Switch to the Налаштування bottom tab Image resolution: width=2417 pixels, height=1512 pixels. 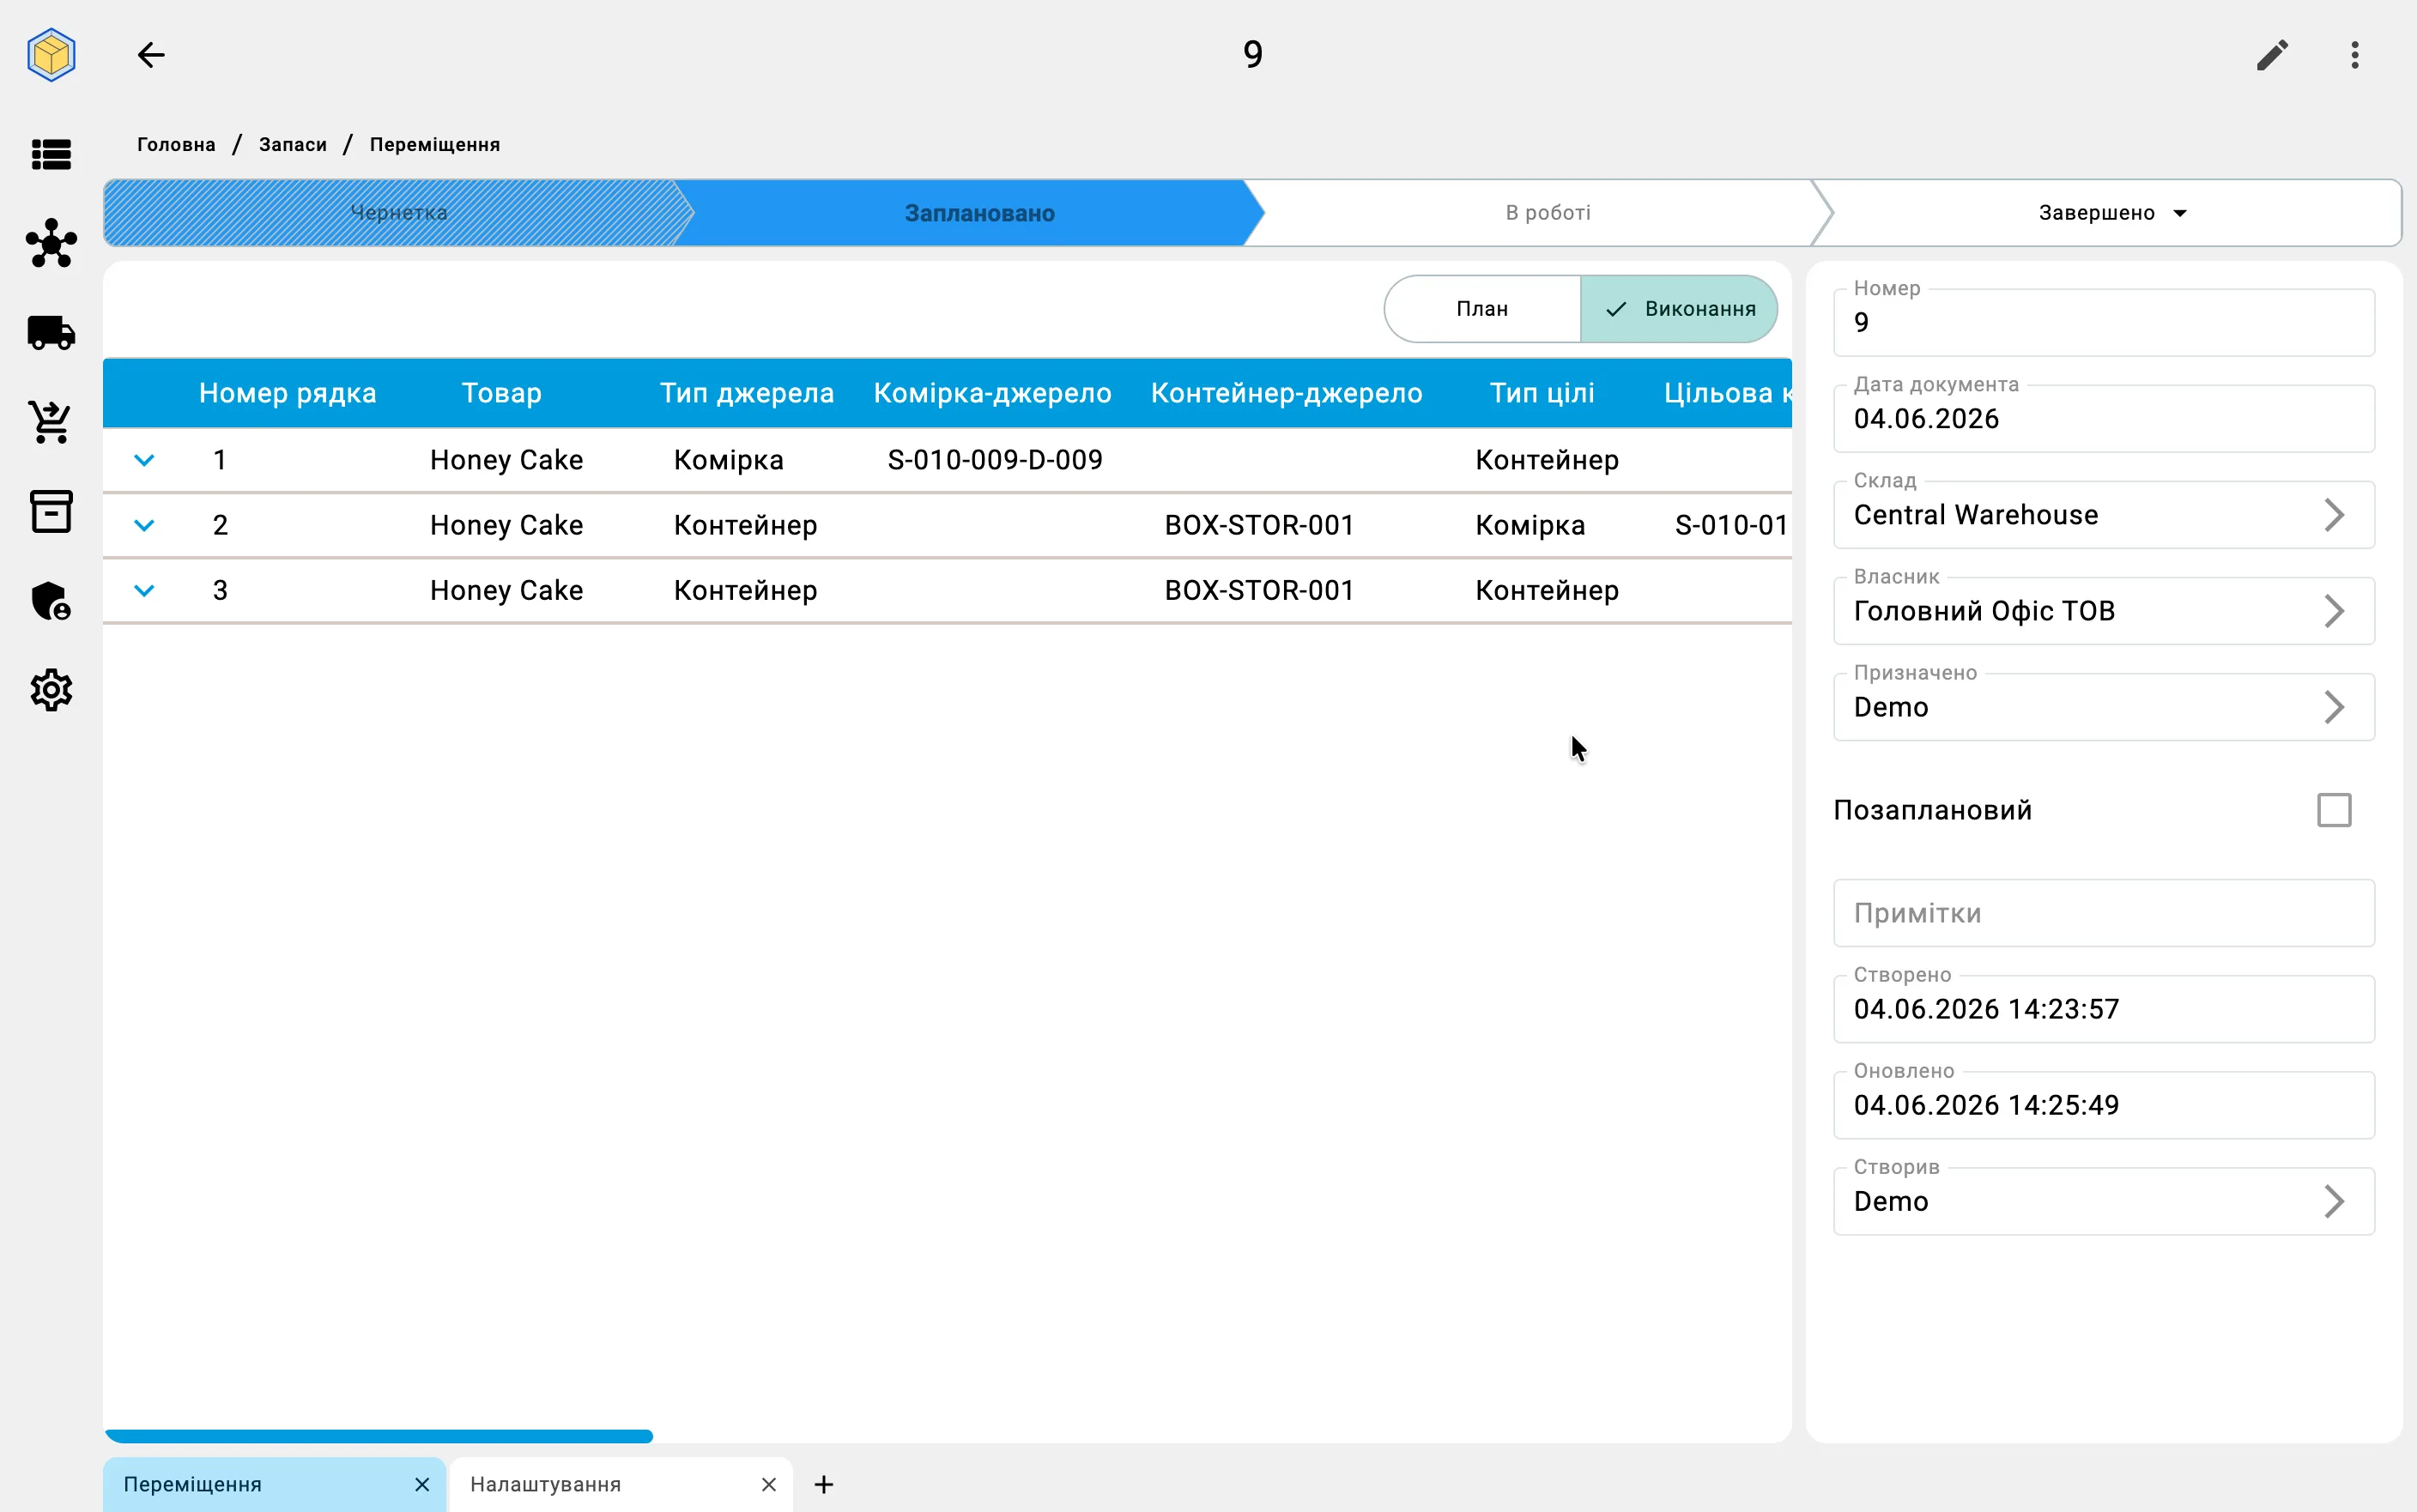click(x=621, y=1484)
